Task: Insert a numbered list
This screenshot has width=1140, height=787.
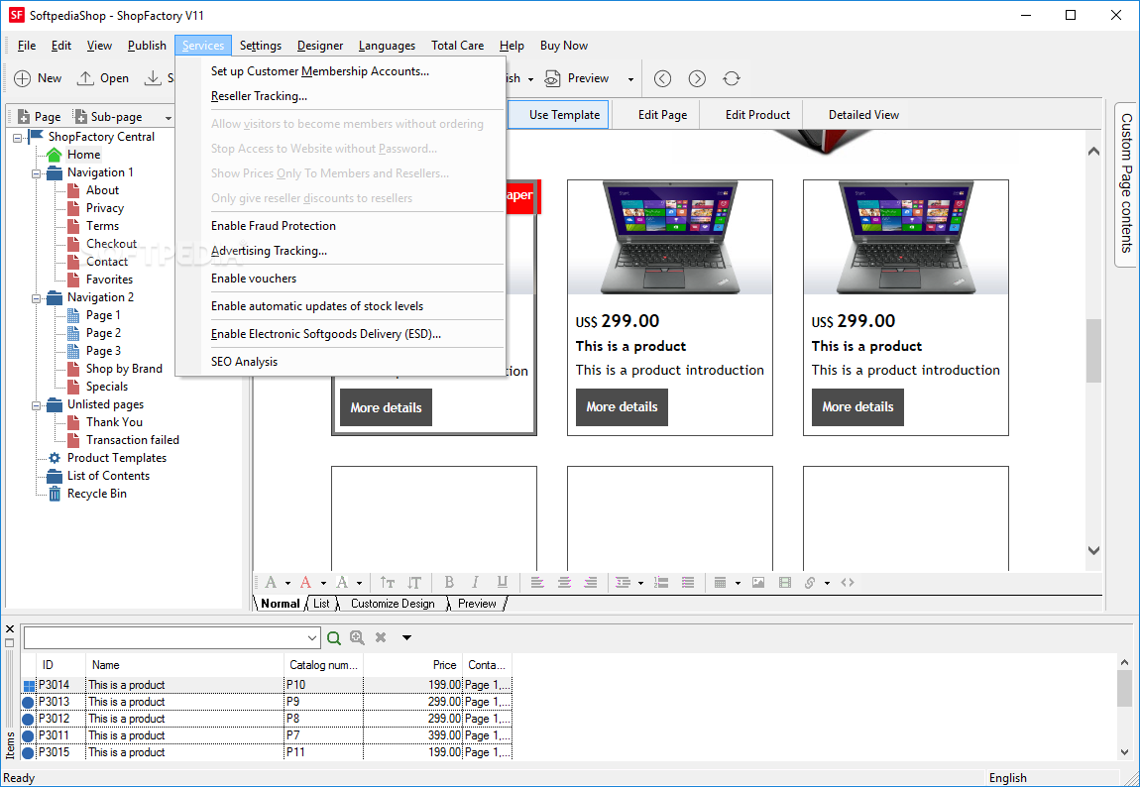Action: coord(661,582)
